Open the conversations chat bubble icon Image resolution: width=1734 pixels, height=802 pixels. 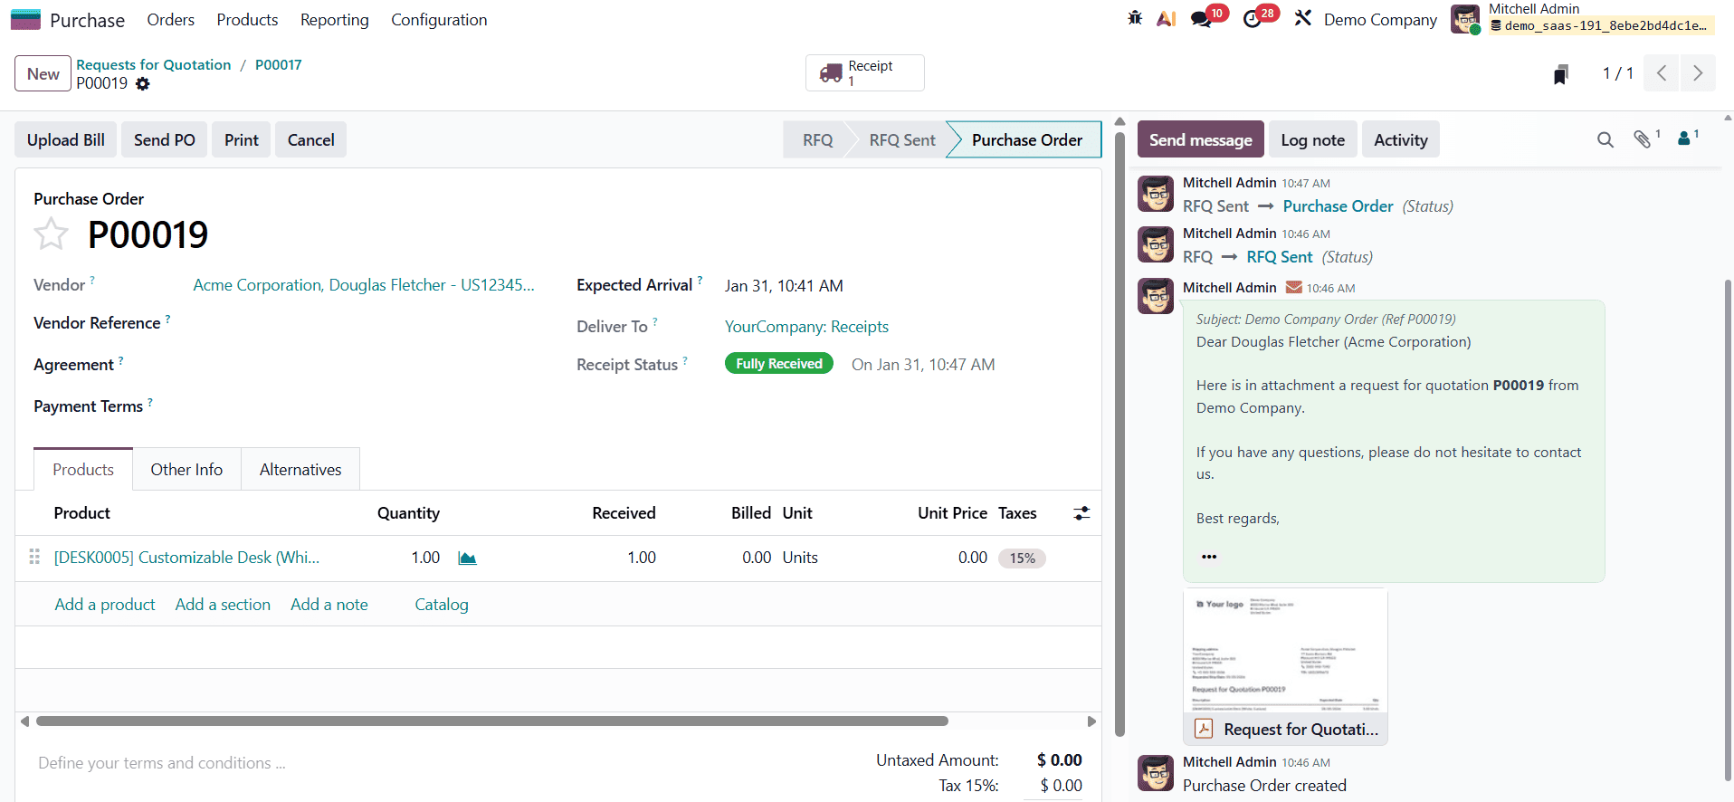1201,19
